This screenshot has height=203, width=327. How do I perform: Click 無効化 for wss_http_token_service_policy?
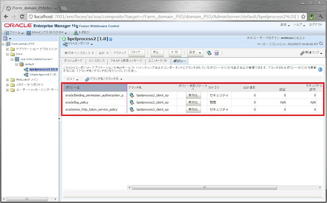coord(193,109)
